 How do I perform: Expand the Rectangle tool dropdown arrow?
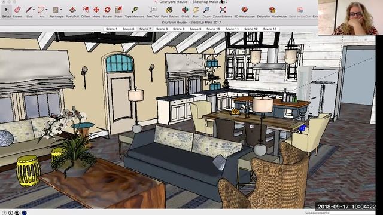click(x=61, y=10)
